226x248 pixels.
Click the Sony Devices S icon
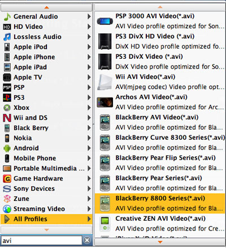click(x=7, y=189)
